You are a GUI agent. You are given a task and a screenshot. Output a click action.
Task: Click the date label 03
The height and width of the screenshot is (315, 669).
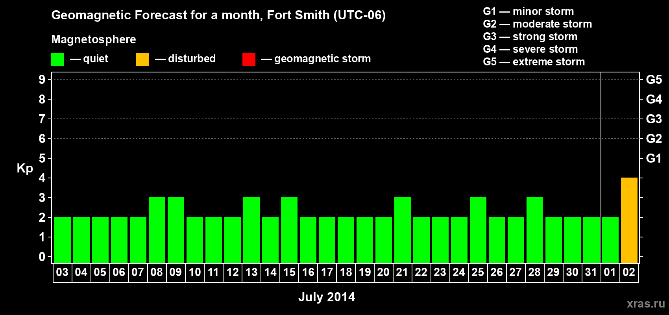tap(62, 272)
